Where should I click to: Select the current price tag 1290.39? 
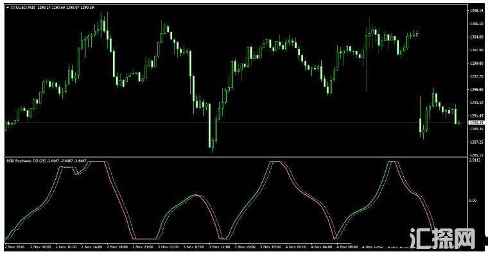pyautogui.click(x=476, y=123)
